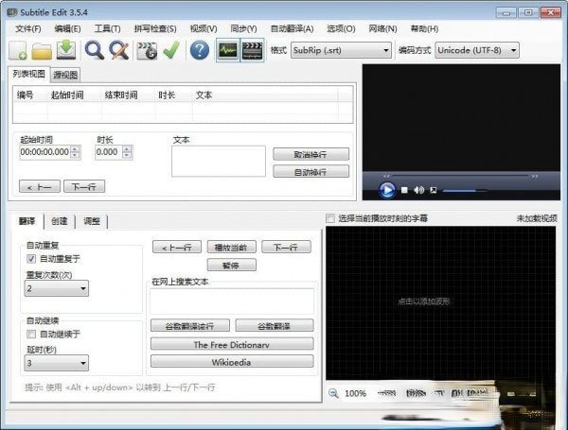Click the Find magnifier icon
Screen dimensions: 568x430
(x=95, y=50)
